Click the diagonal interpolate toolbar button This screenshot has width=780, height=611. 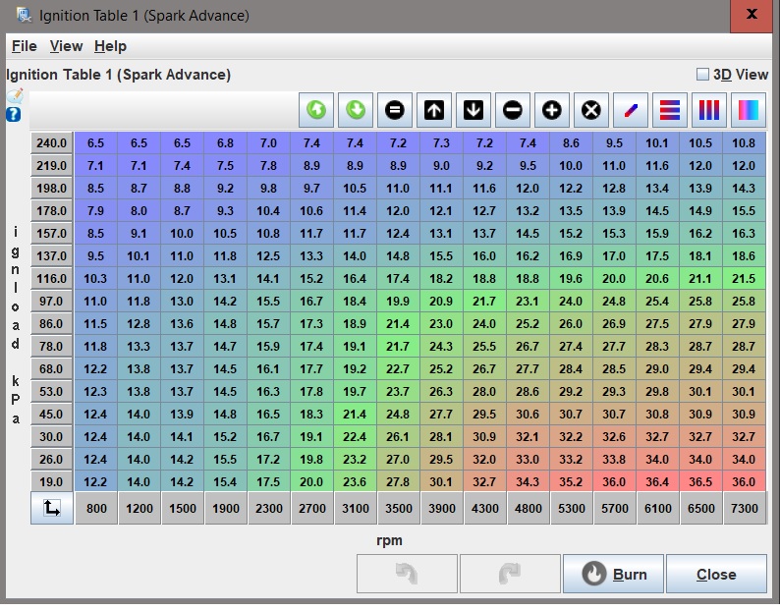631,110
